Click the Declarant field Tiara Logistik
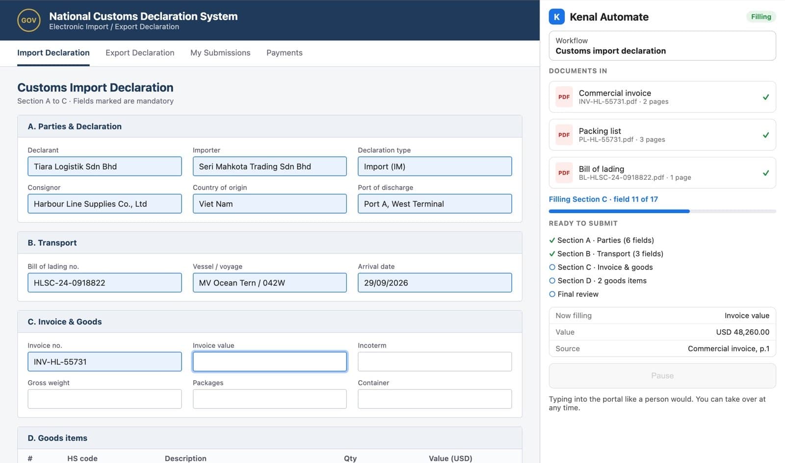The image size is (785, 463). point(105,167)
